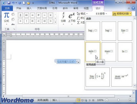Open the 工具 group dialog launcher
Viewport: 137px width, 104px height.
14,29
